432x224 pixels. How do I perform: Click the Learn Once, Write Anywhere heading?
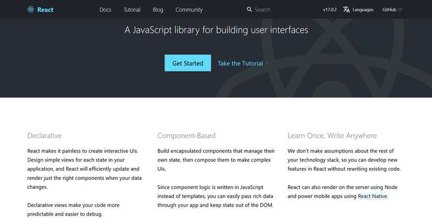(x=332, y=135)
